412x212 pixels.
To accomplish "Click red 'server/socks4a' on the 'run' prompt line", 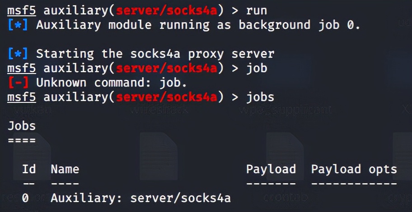I will pos(167,11).
